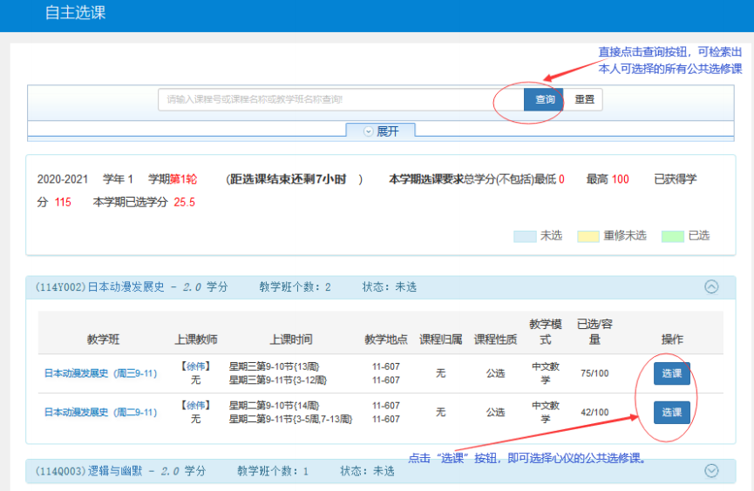Click the green 已选 legend swatch
This screenshot has width=754, height=491.
(673, 236)
